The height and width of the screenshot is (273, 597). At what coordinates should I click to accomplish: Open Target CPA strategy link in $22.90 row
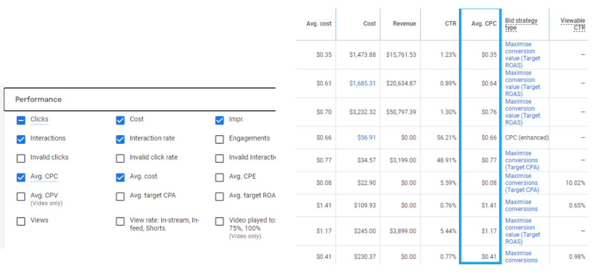click(522, 183)
